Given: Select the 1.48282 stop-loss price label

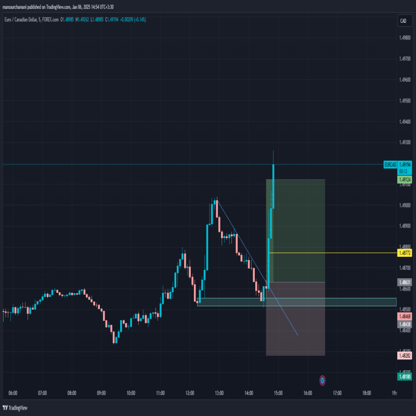Looking at the screenshot, I should click(405, 356).
